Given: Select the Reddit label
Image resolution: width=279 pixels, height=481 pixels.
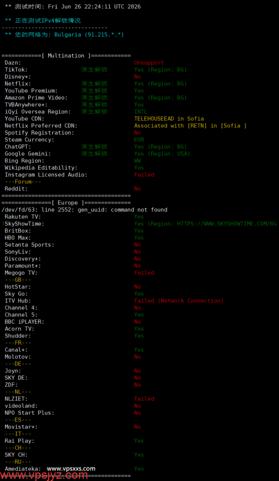Looking at the screenshot, I should pos(16,189).
